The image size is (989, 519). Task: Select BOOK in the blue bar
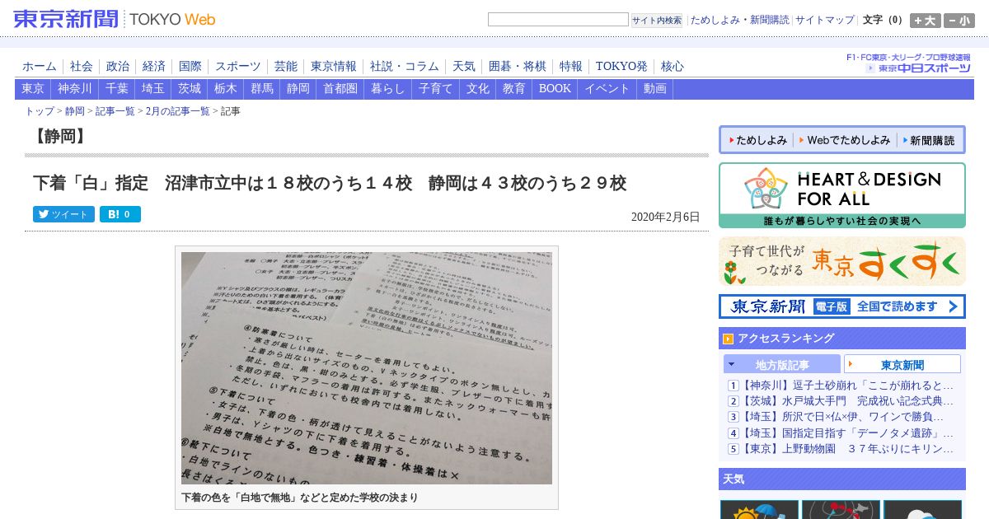(x=555, y=89)
